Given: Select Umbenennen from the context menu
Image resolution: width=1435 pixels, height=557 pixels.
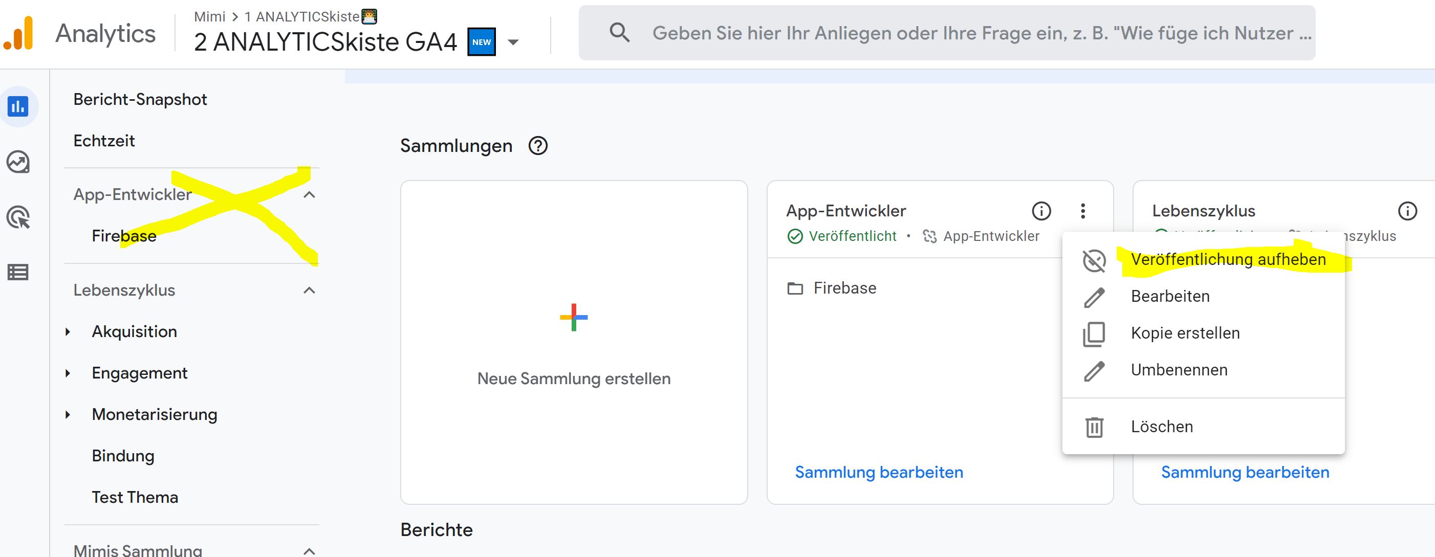Looking at the screenshot, I should [1178, 369].
